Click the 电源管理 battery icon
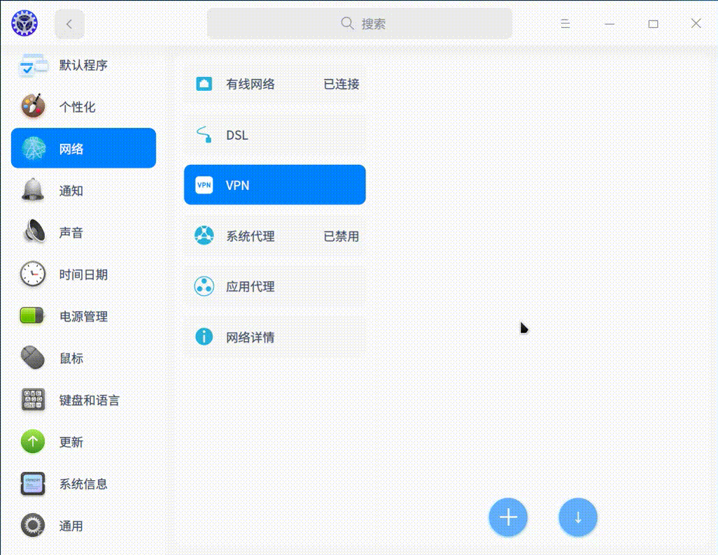 coord(32,315)
